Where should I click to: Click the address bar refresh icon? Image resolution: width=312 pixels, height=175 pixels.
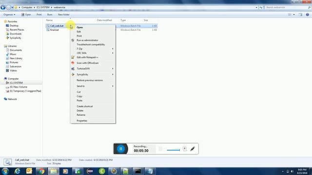click(261, 7)
